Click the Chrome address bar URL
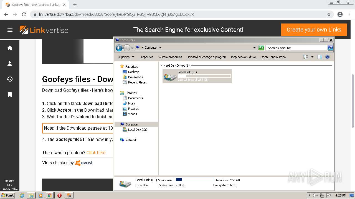This screenshot has height=199, width=355. 116,14
